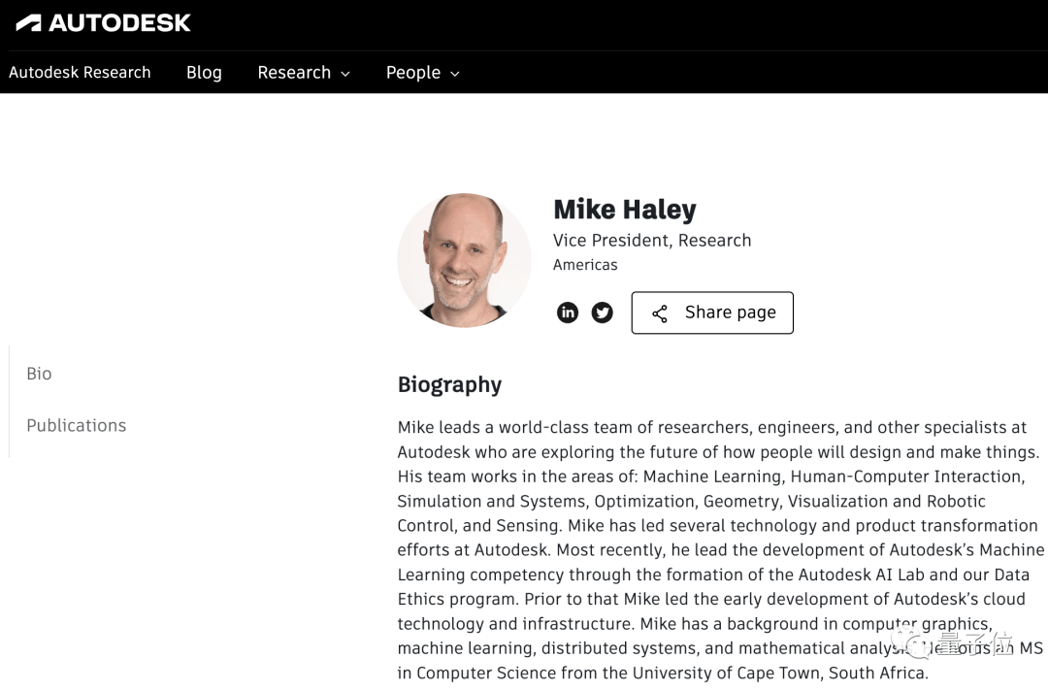
Task: Expand the People dropdown chevron
Action: click(455, 74)
